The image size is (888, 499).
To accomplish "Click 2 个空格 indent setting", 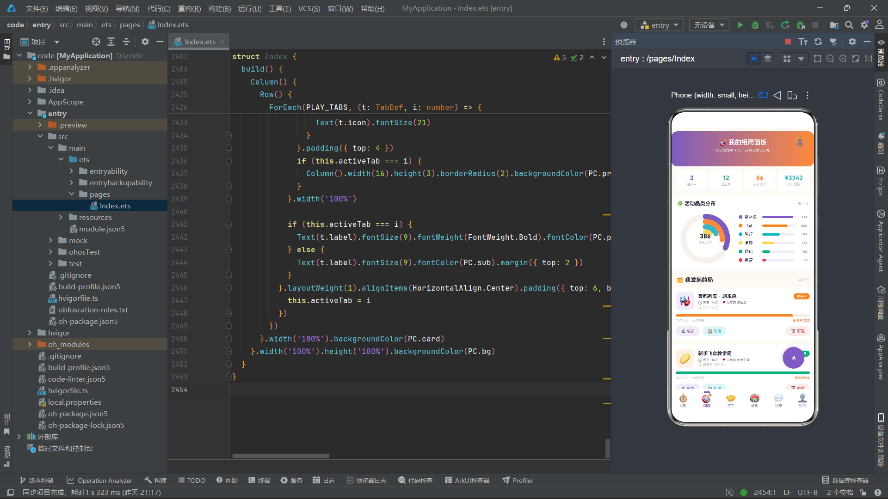I will point(840,493).
